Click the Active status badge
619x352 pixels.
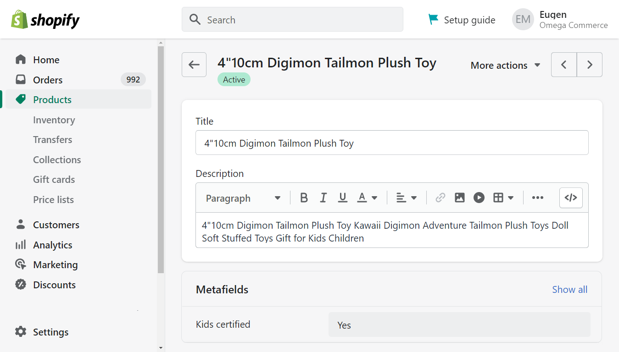tap(234, 79)
